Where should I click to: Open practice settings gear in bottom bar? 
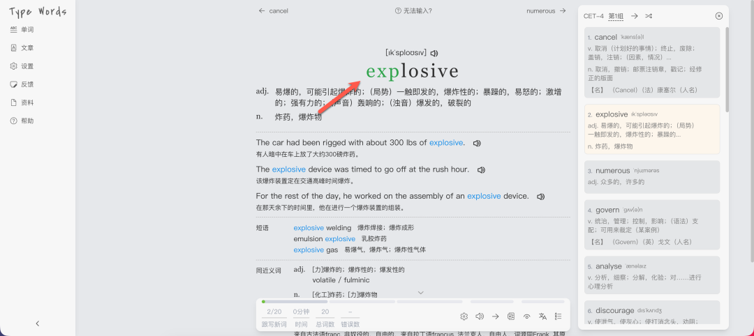click(x=464, y=316)
